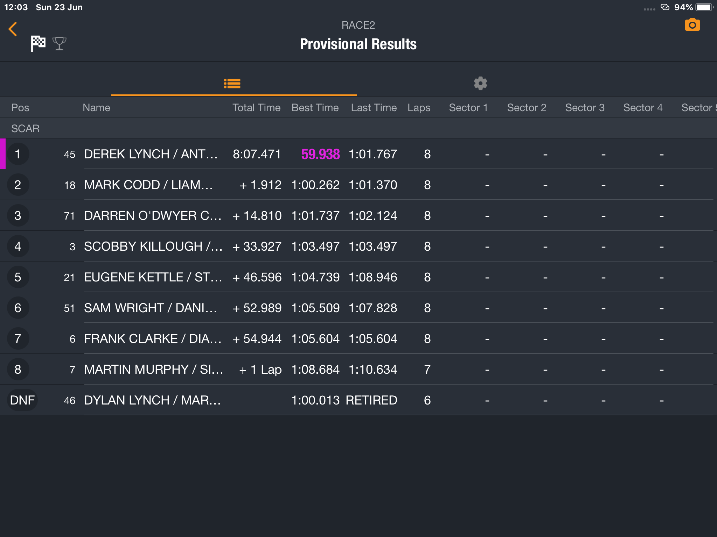
Task: Sort by Best Time column header
Action: coord(315,108)
